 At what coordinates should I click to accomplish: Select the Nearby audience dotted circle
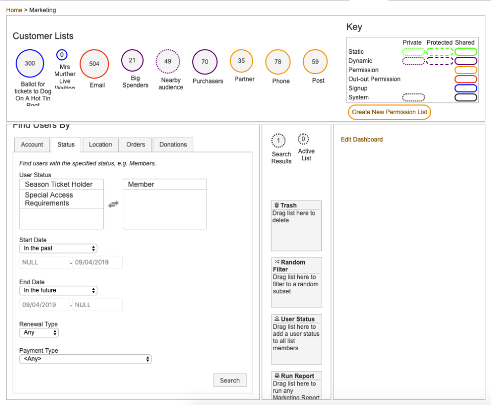point(168,61)
